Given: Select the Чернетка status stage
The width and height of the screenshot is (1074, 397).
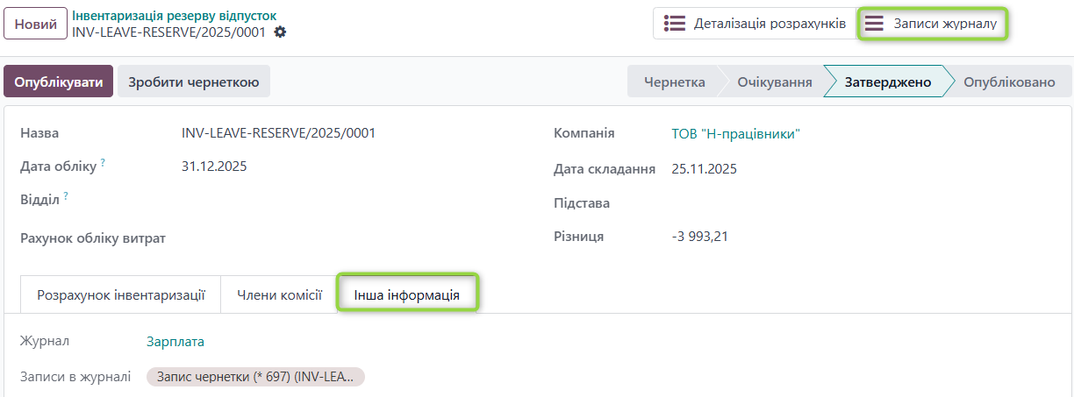Looking at the screenshot, I should [x=674, y=82].
